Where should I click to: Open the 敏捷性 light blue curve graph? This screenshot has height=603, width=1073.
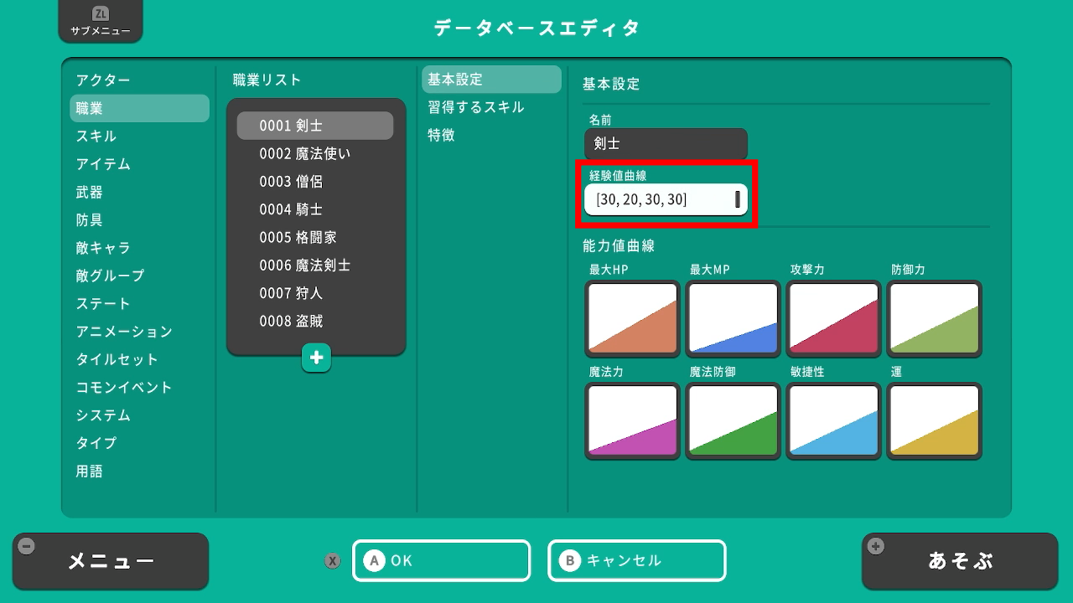point(833,420)
